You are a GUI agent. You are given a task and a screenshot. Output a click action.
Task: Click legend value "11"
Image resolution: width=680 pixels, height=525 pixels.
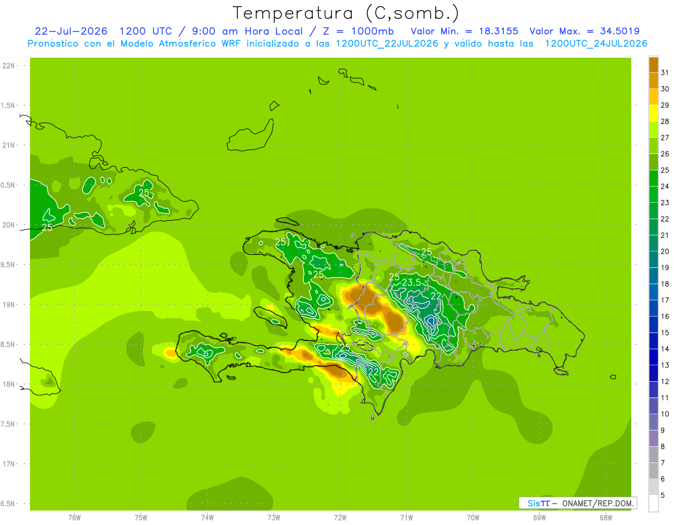(665, 398)
